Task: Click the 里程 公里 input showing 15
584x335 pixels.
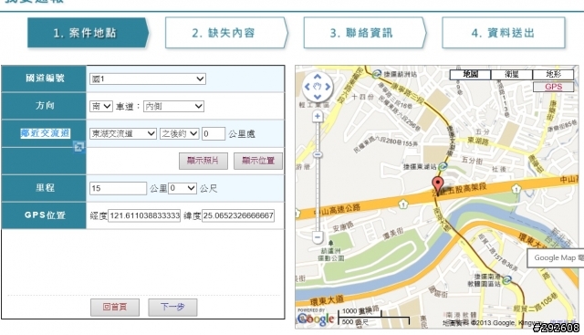Action: 118,188
